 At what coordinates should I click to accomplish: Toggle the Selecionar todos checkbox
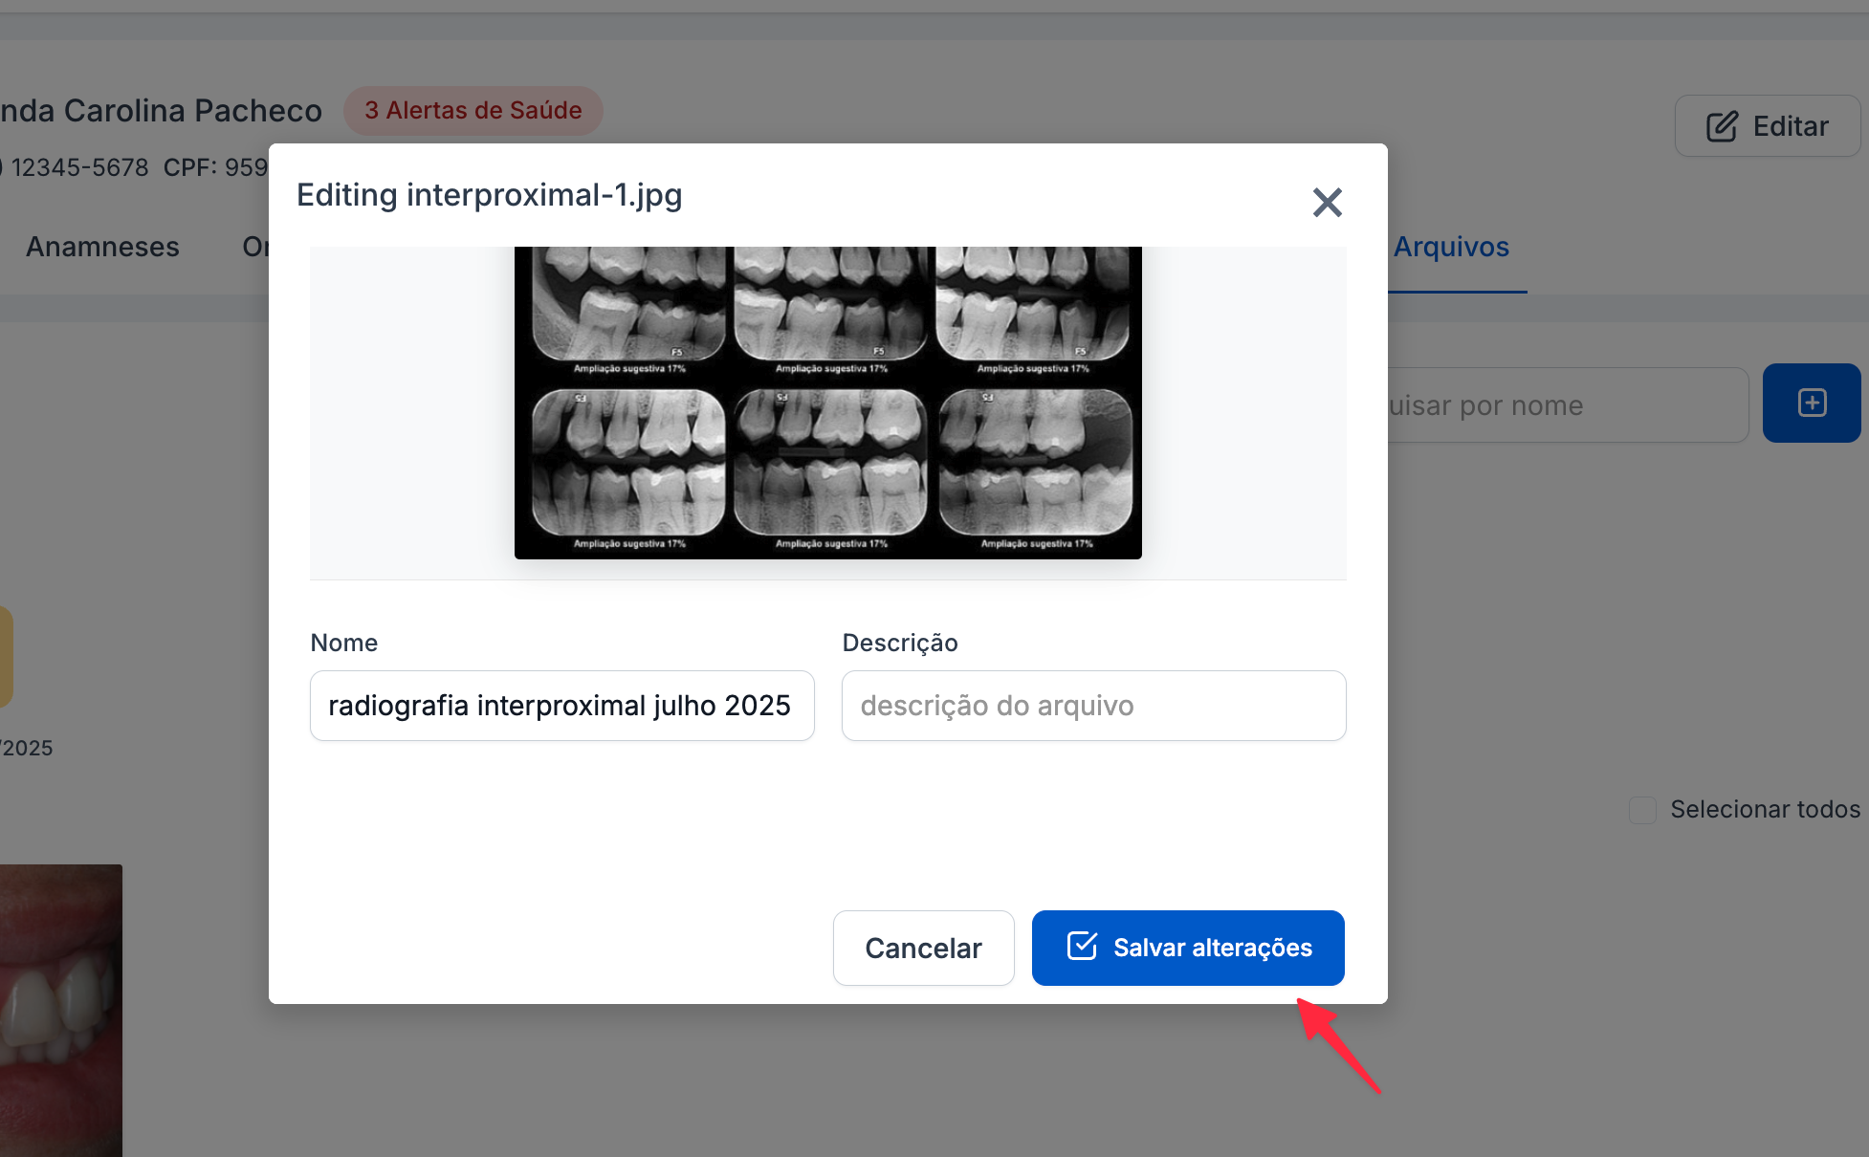[1642, 810]
